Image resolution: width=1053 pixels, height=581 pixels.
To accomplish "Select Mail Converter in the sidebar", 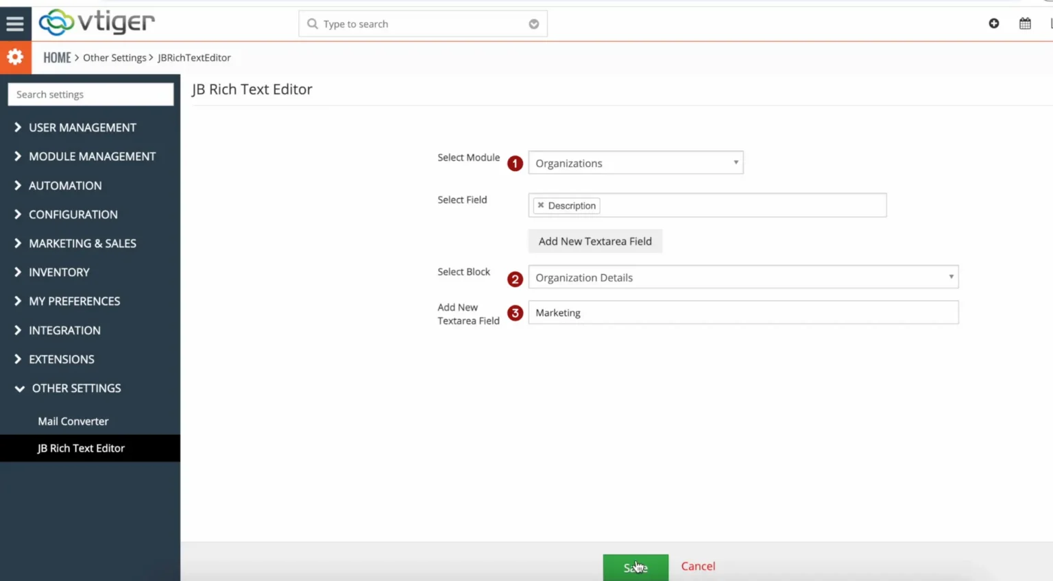I will point(73,421).
